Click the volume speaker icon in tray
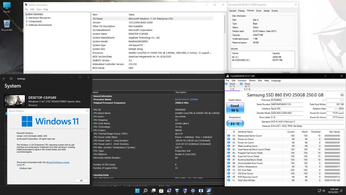The height and width of the screenshot is (195, 346). pos(324,191)
